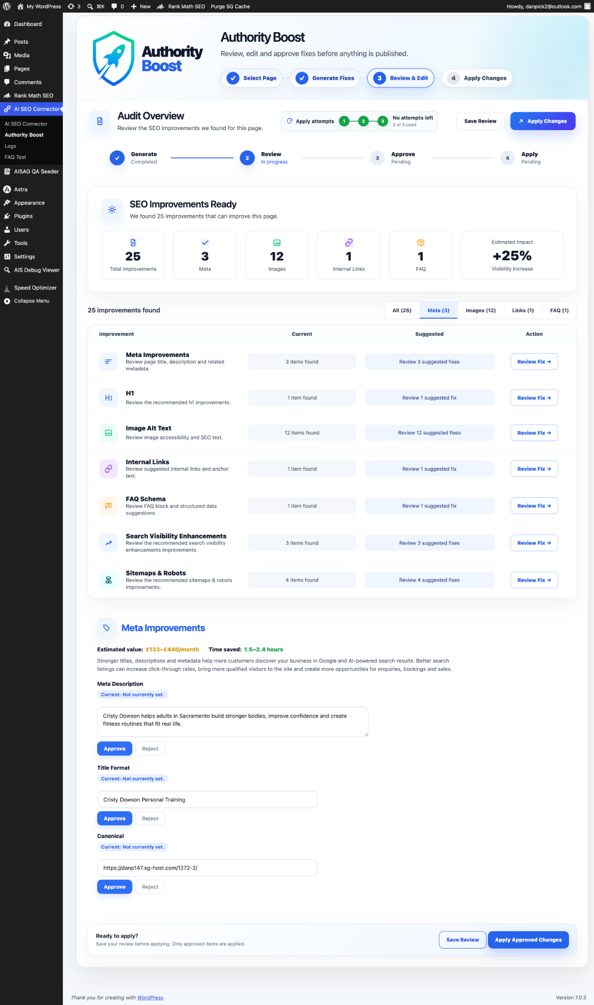Click Review Fix for Sitemaps & Robots
The height and width of the screenshot is (1005, 594).
pyautogui.click(x=534, y=580)
